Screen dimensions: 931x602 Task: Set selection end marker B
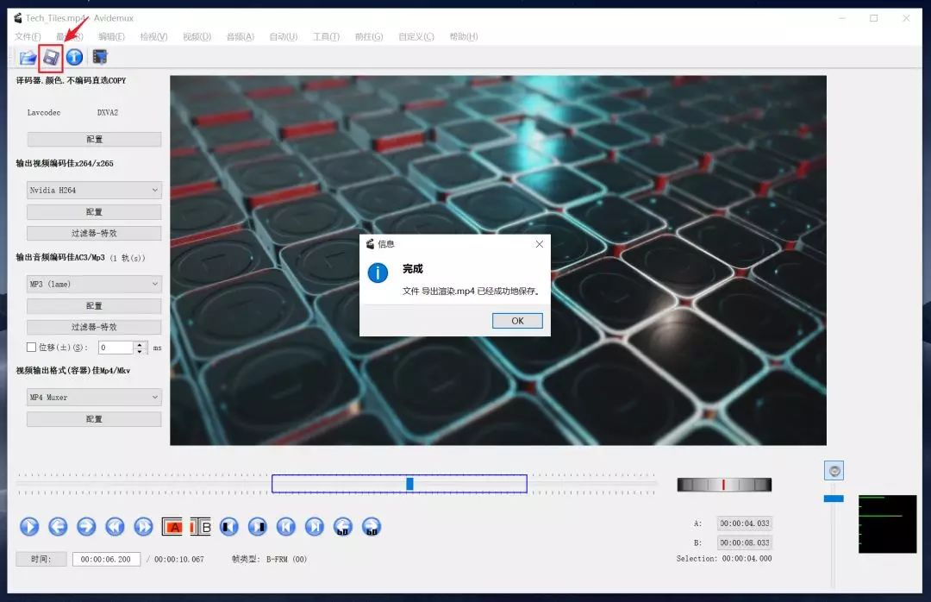click(x=201, y=526)
